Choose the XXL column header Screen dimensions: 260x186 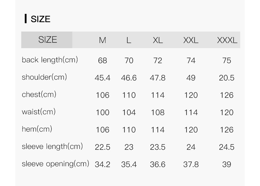pyautogui.click(x=191, y=40)
